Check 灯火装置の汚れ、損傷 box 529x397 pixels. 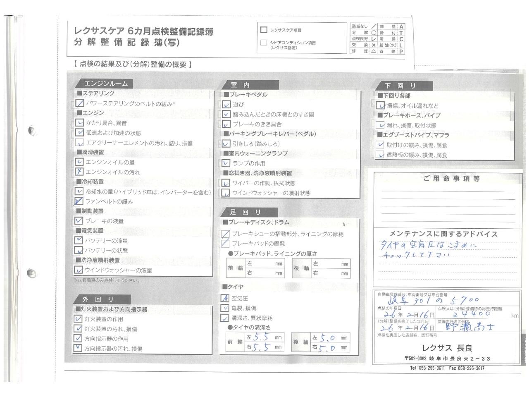[x=78, y=329]
